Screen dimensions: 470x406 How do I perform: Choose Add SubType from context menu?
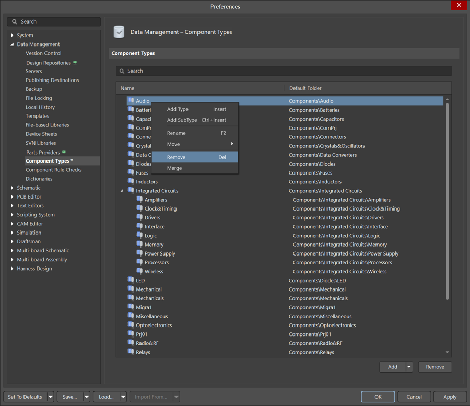coord(195,120)
